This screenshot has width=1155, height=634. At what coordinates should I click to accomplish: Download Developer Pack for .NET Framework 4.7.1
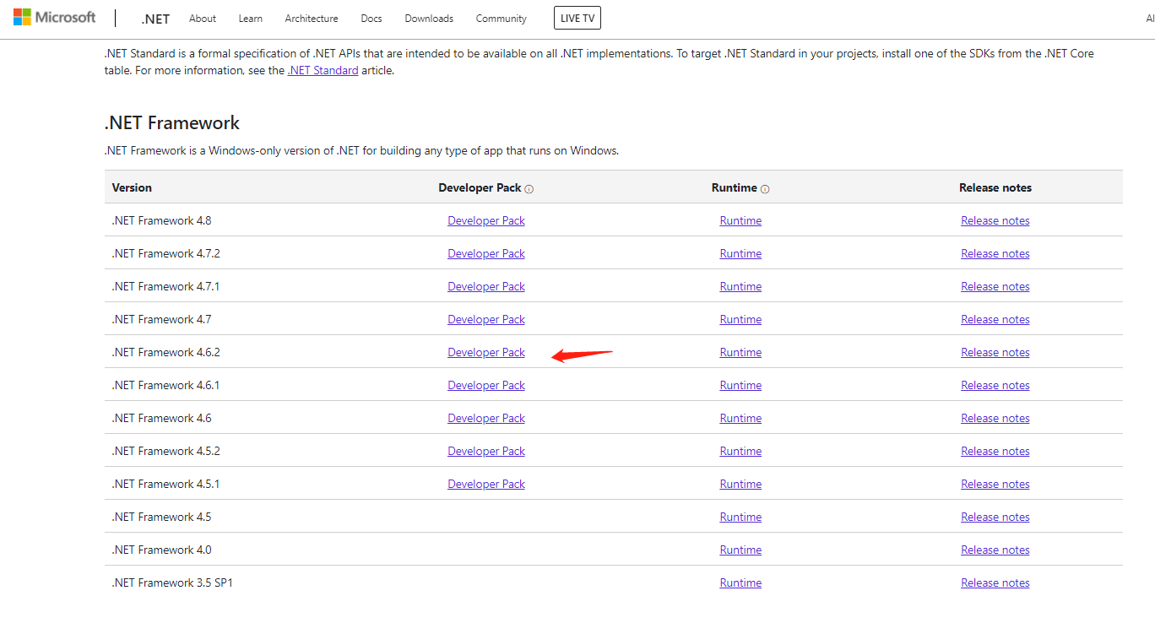point(486,286)
